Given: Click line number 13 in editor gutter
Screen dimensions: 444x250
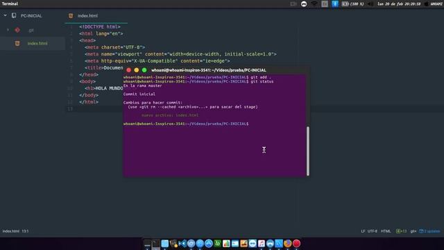Looking at the screenshot, I should [x=71, y=108].
